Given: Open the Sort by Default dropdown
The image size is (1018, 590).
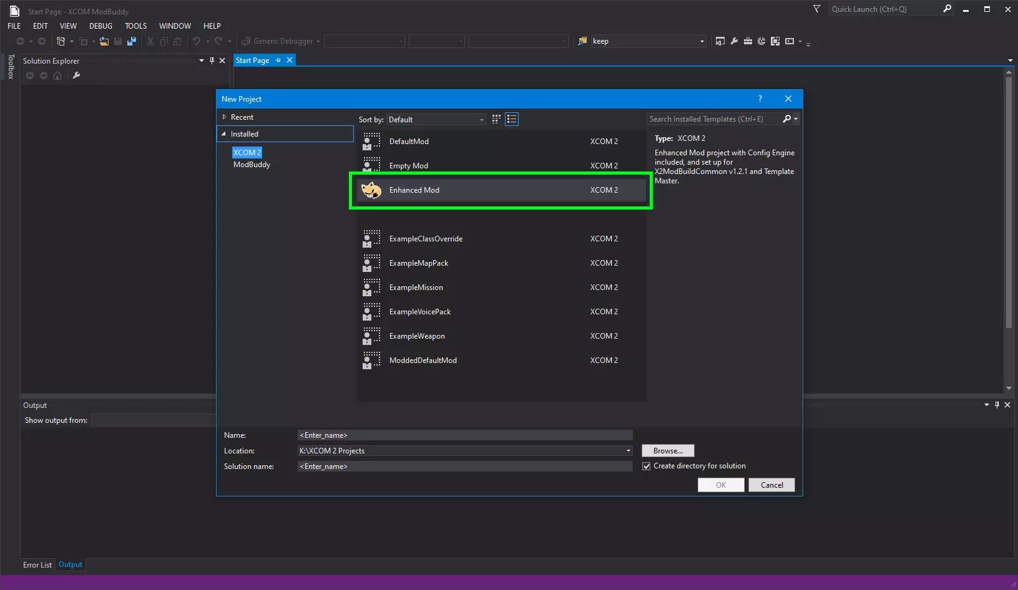Looking at the screenshot, I should pos(436,120).
